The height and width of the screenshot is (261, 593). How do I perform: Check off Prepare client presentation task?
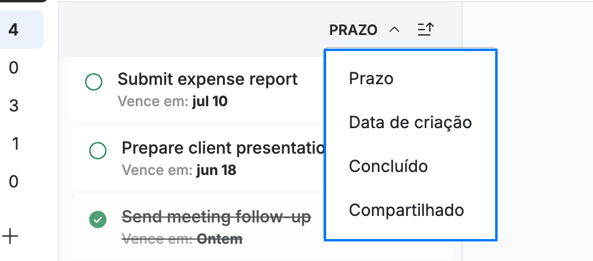(x=98, y=151)
